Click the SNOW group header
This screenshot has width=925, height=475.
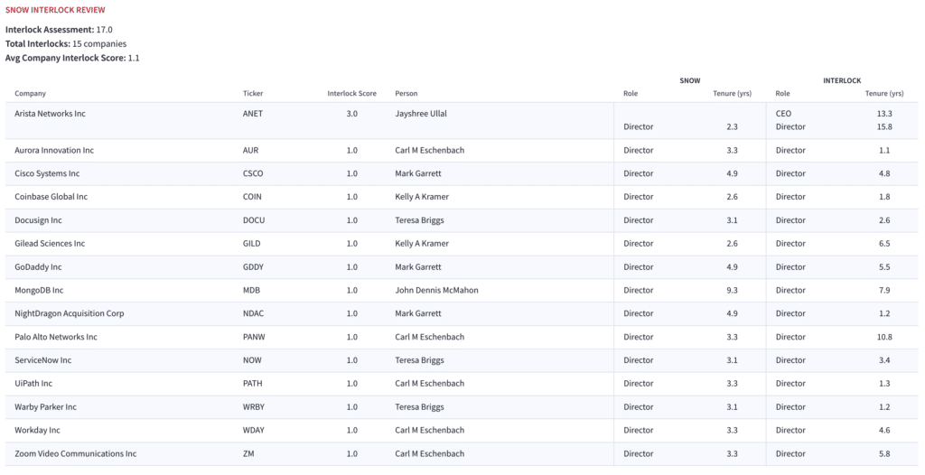coord(689,80)
